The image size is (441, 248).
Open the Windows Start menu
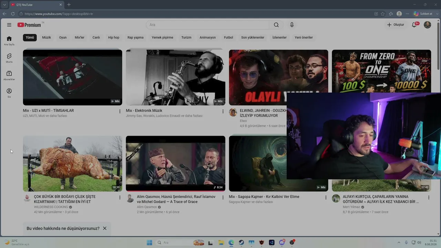[150, 242]
